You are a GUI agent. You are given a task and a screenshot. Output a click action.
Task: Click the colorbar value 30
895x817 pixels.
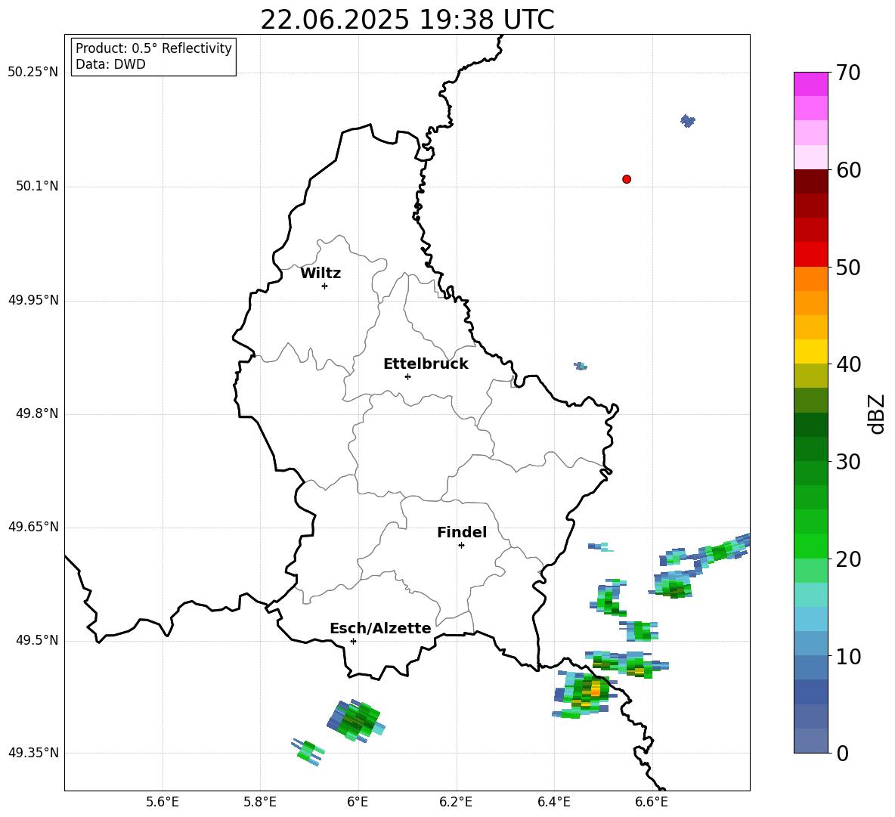(848, 462)
